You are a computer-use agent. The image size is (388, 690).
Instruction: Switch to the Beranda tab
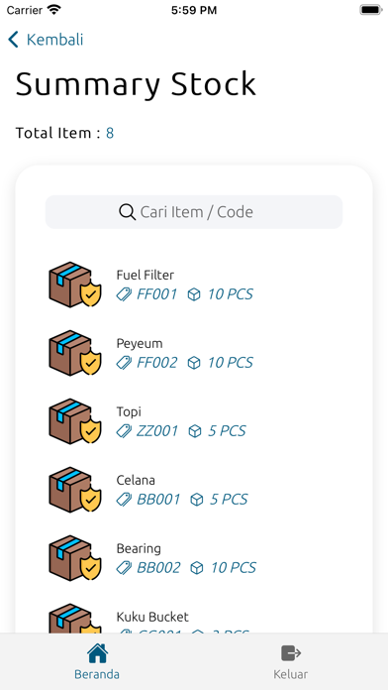(x=97, y=661)
